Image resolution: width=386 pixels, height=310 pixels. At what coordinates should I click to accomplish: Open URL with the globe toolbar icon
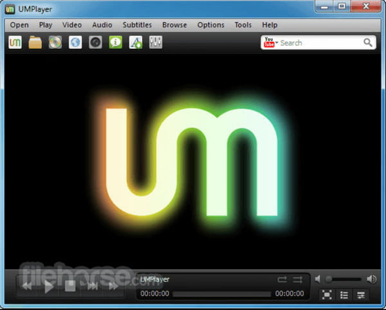click(x=75, y=42)
